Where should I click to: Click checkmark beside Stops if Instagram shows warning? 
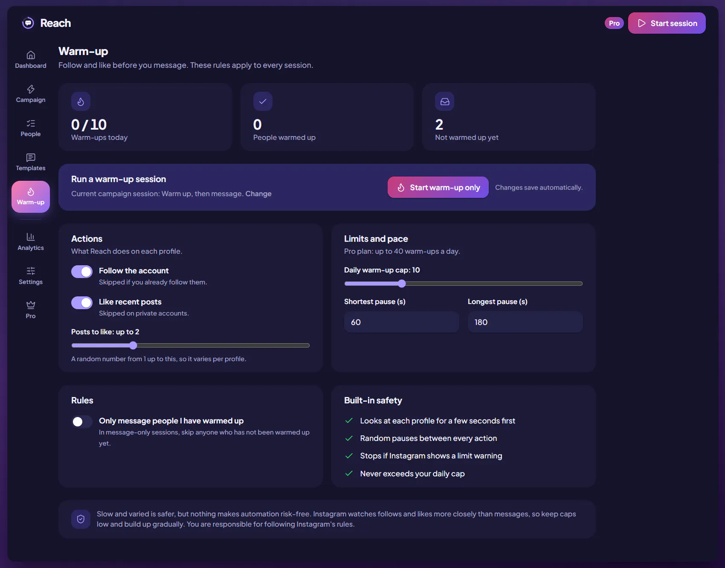coord(349,456)
